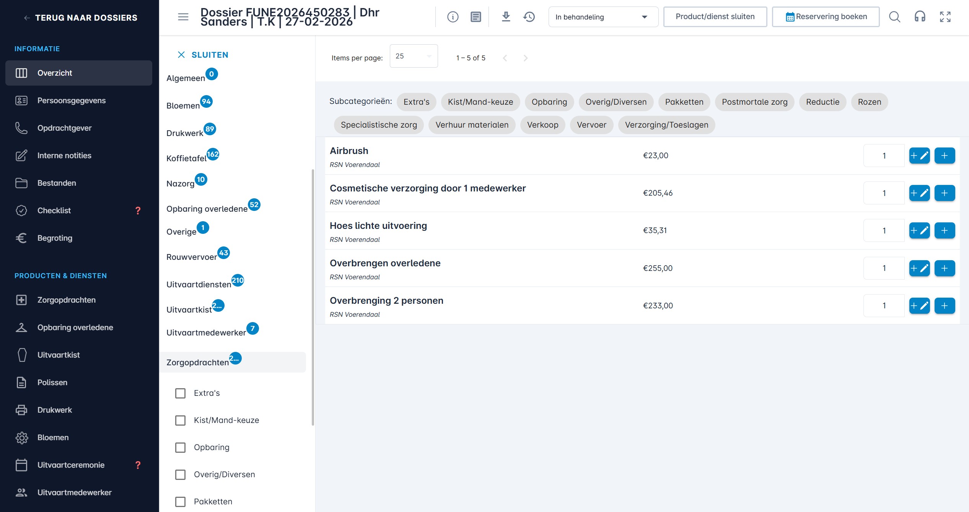Toggle fullscreen expand icon

click(945, 17)
